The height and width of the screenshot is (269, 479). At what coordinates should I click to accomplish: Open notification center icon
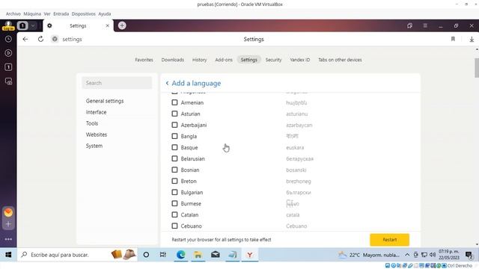tap(469, 255)
